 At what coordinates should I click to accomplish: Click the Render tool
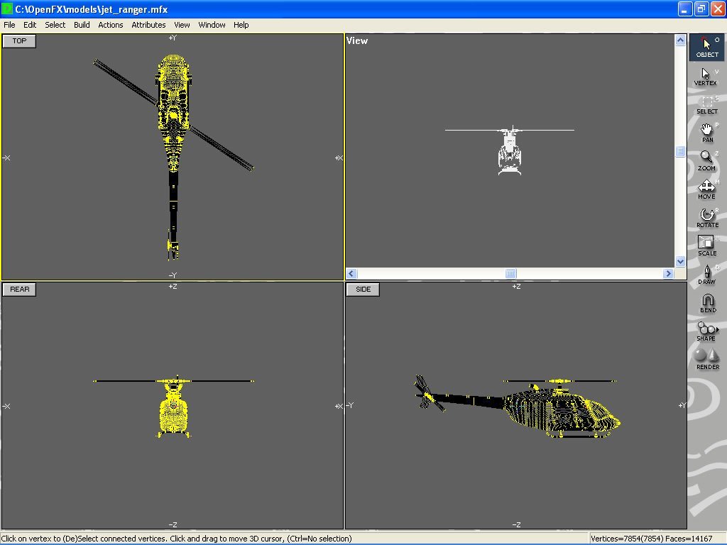click(x=706, y=360)
